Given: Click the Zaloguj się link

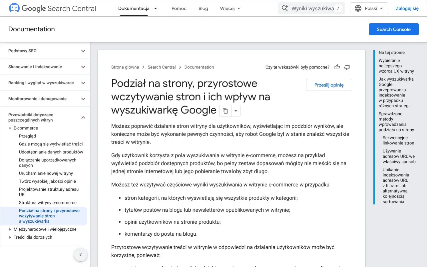Looking at the screenshot, I should [x=407, y=8].
